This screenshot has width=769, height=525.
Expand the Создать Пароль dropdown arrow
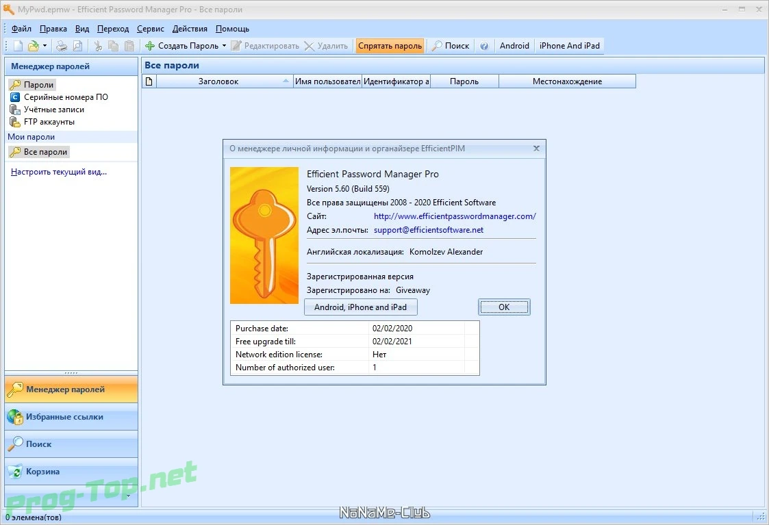[x=224, y=46]
